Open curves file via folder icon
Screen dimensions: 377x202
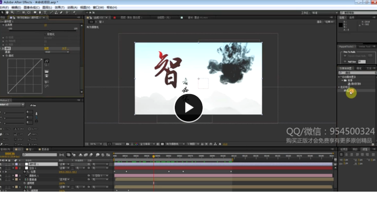coord(47,72)
